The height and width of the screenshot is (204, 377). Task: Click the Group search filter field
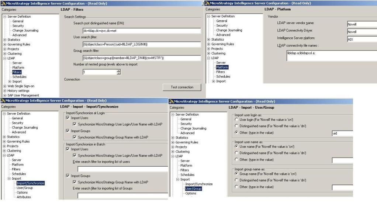tap(142, 58)
